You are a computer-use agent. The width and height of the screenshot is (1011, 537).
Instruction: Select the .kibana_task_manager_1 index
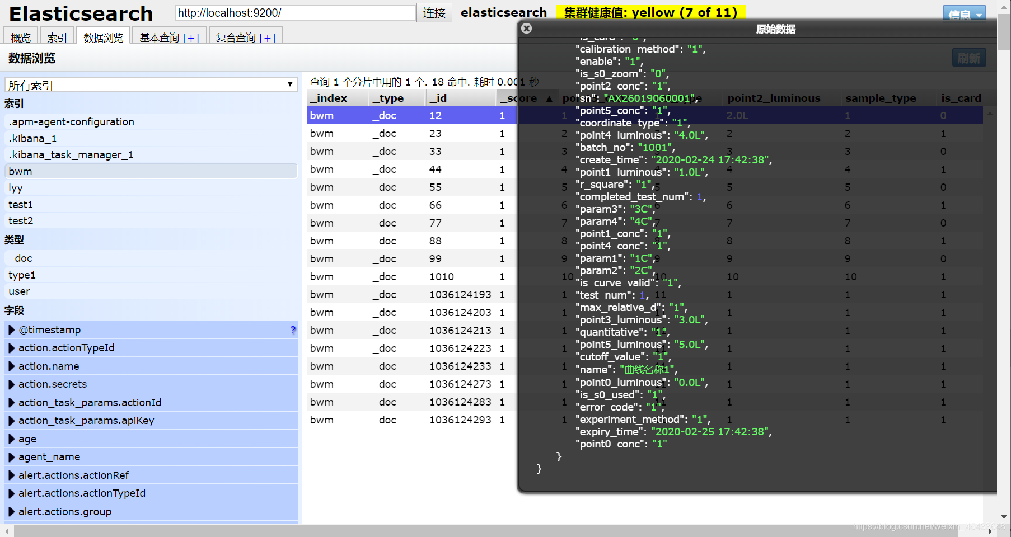tap(151, 155)
